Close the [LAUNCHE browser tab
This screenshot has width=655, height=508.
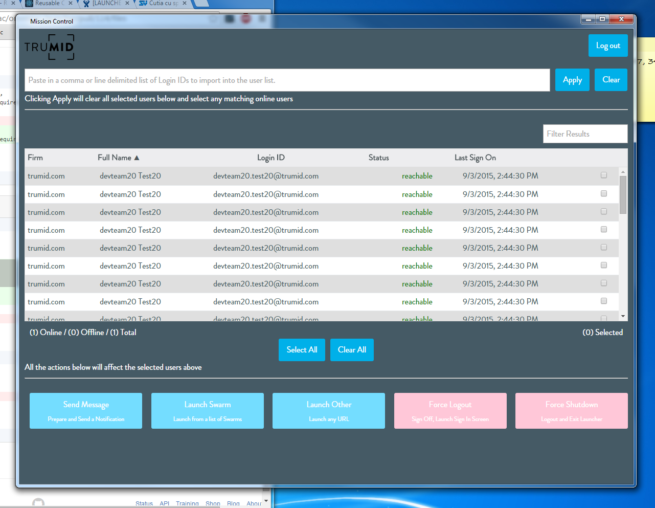point(127,3)
